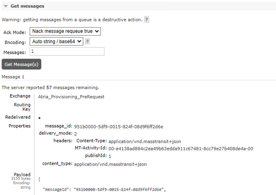Click the delivery_mode value 2
The image size is (276, 195).
tap(75, 133)
